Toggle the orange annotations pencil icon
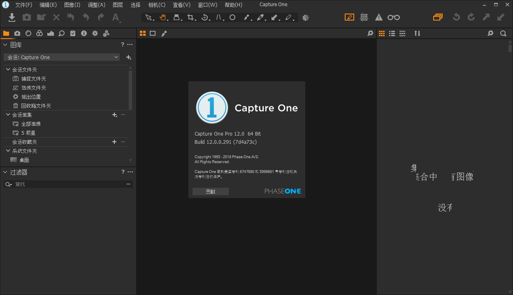 (349, 17)
